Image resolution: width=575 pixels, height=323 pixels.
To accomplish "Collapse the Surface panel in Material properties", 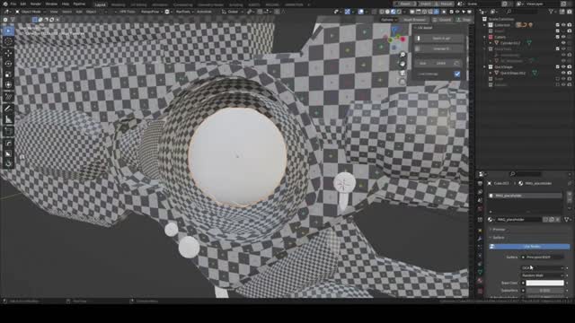I will point(499,238).
